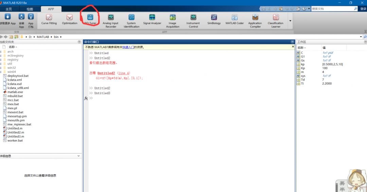Switch to the 主页 tab
The height and width of the screenshot is (192, 367).
[8, 9]
